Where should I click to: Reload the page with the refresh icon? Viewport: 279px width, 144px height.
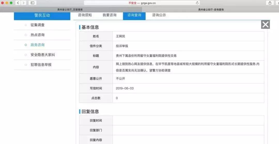coord(197,3)
